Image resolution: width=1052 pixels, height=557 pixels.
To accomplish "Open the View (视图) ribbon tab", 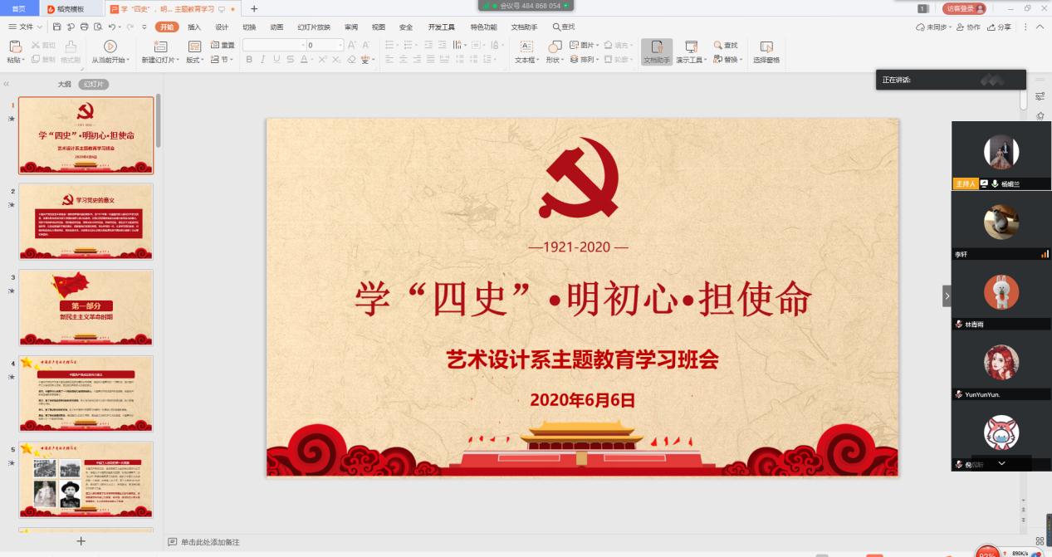I will 379,27.
